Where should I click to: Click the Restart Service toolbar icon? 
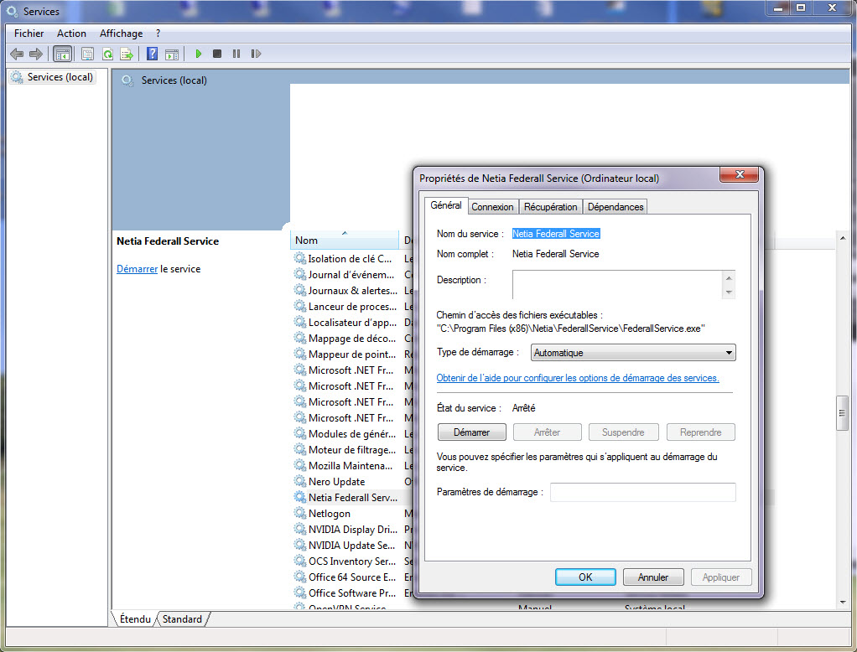coord(256,54)
